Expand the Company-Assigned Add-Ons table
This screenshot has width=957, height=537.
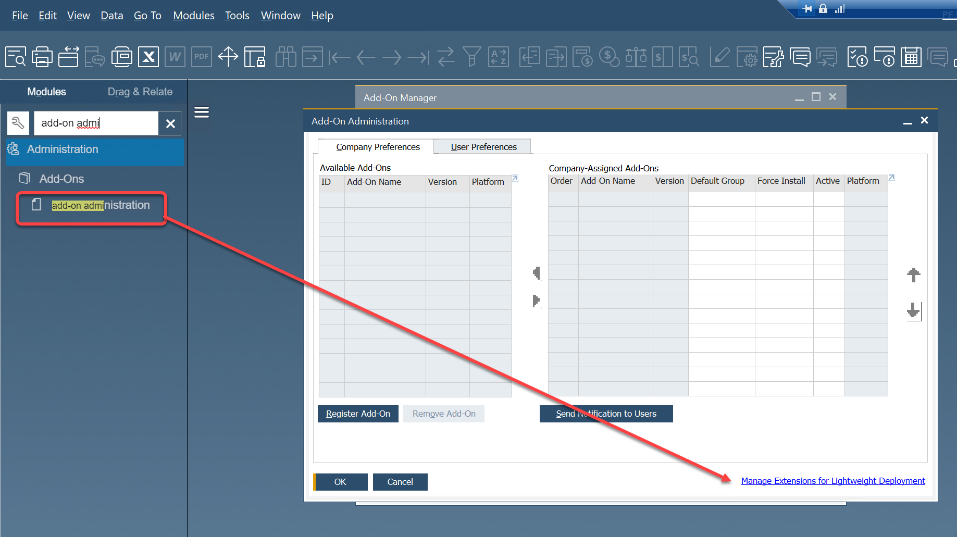tap(891, 178)
